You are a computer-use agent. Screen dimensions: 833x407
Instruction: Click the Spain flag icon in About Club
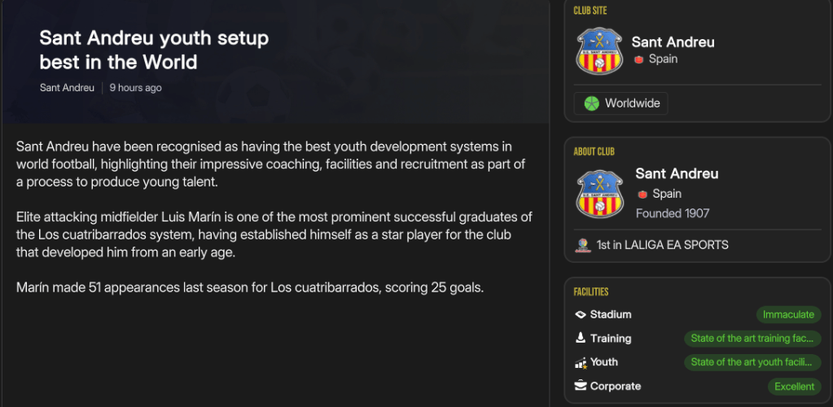[x=642, y=194]
